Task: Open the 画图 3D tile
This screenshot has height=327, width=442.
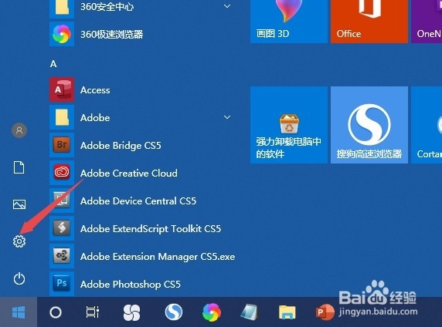Action: 289,22
